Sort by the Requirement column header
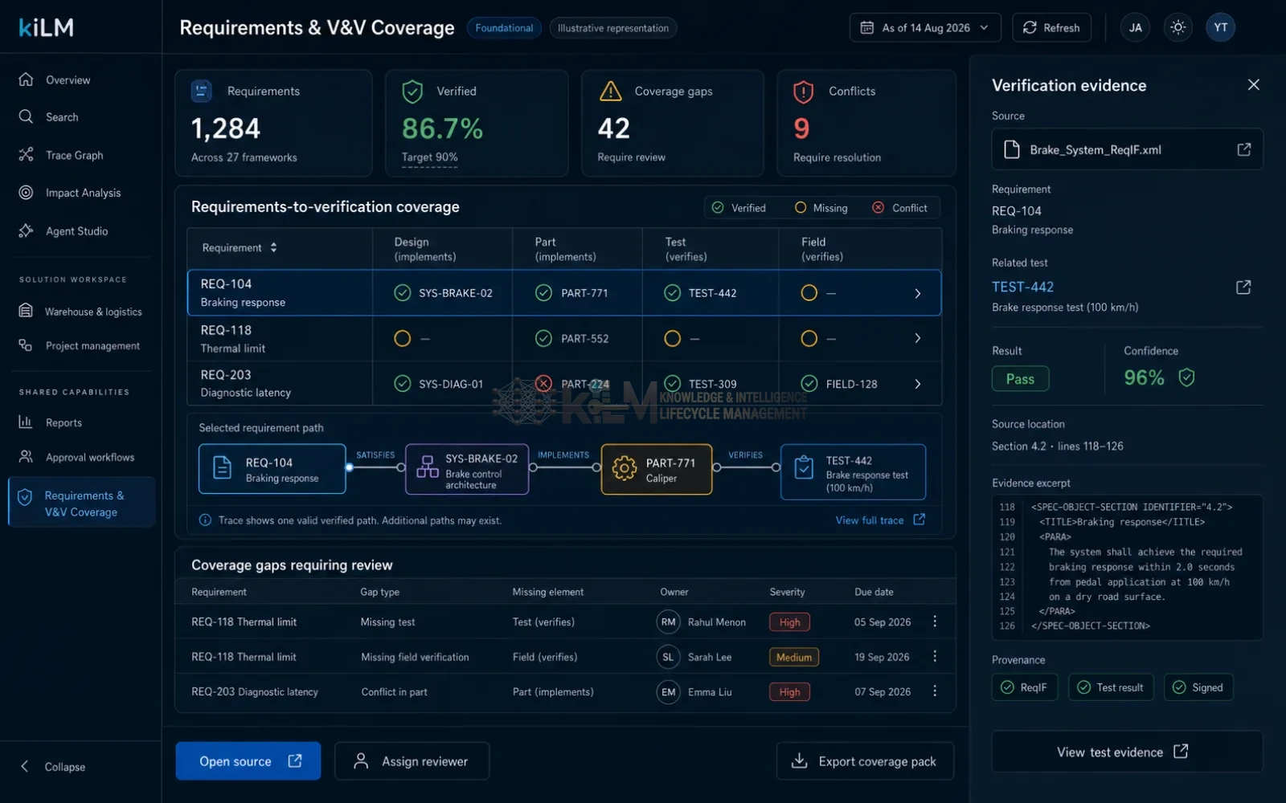 (x=240, y=248)
